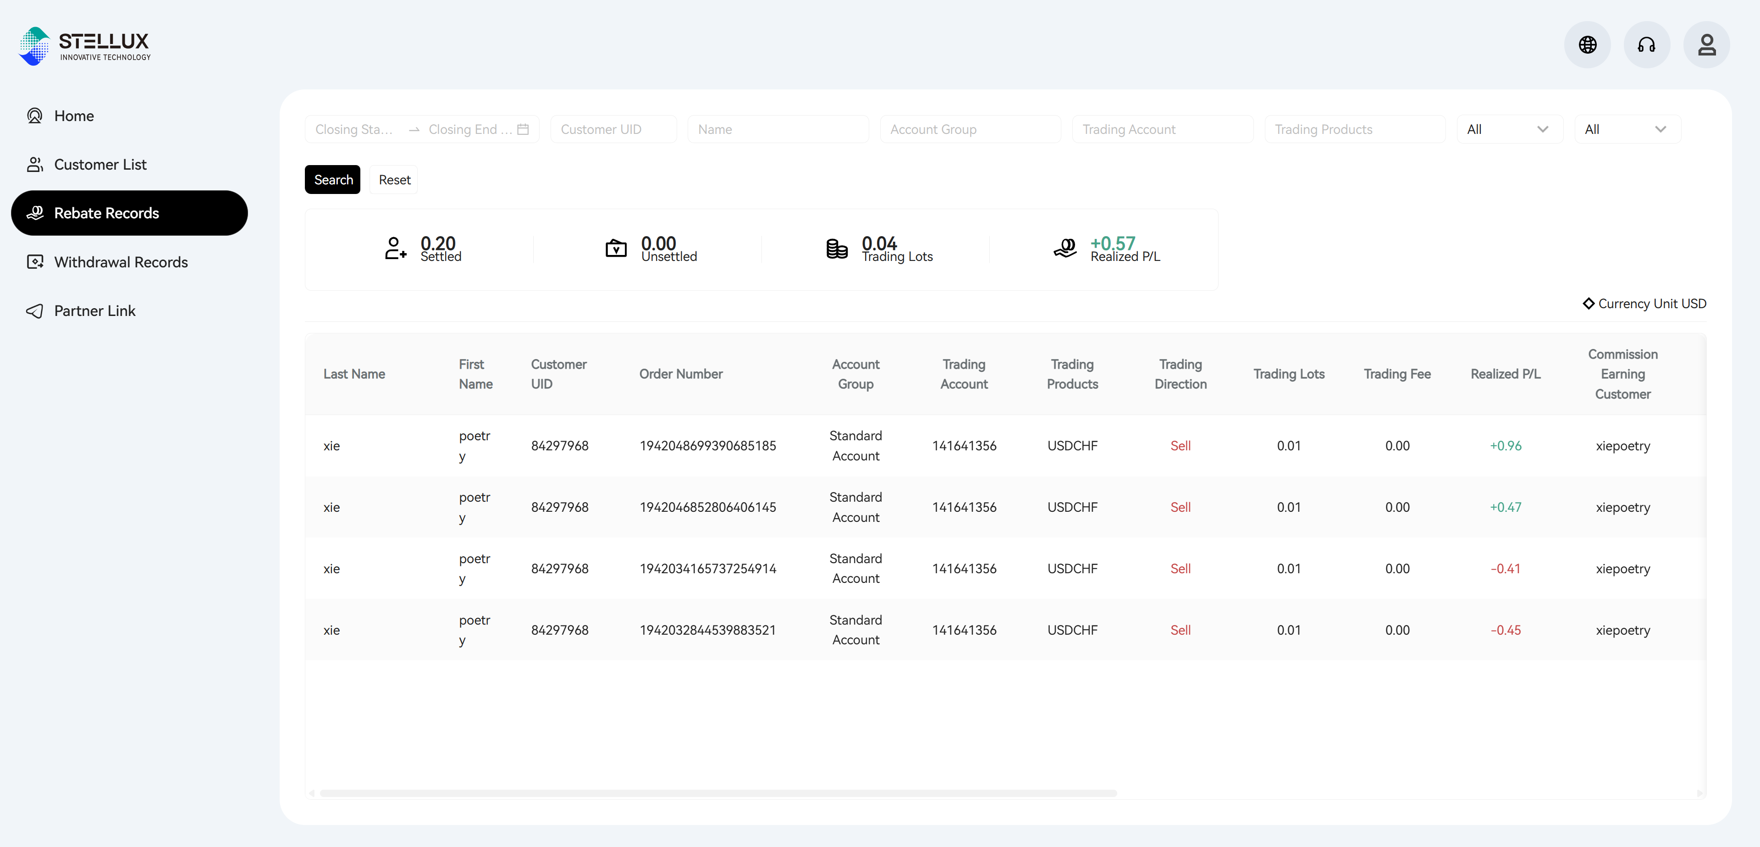Expand the first All dropdown
Image resolution: width=1760 pixels, height=847 pixels.
pyautogui.click(x=1510, y=129)
